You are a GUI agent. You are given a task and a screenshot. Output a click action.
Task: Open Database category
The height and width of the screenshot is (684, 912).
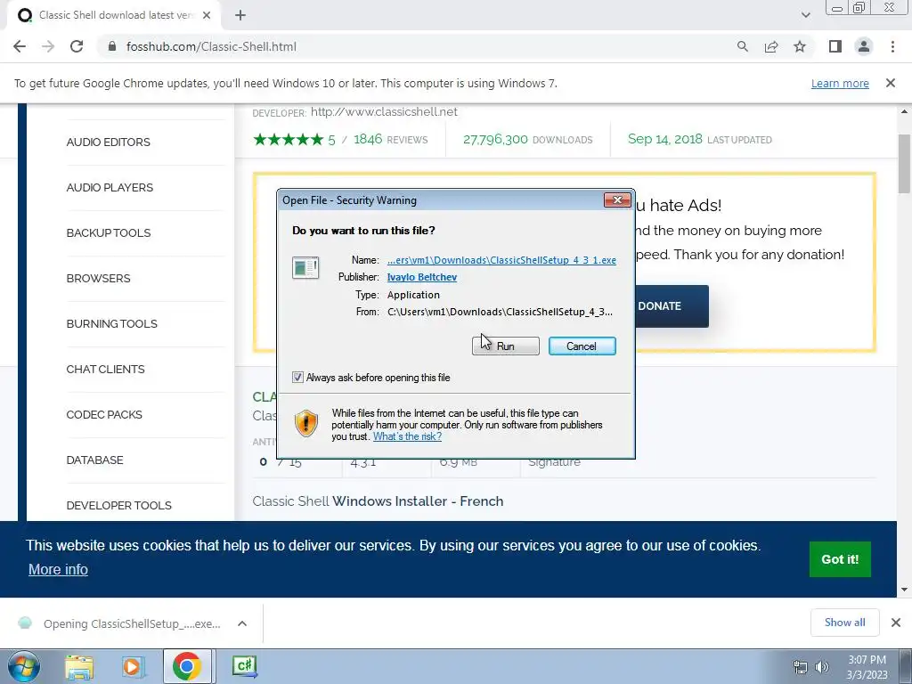coord(94,460)
